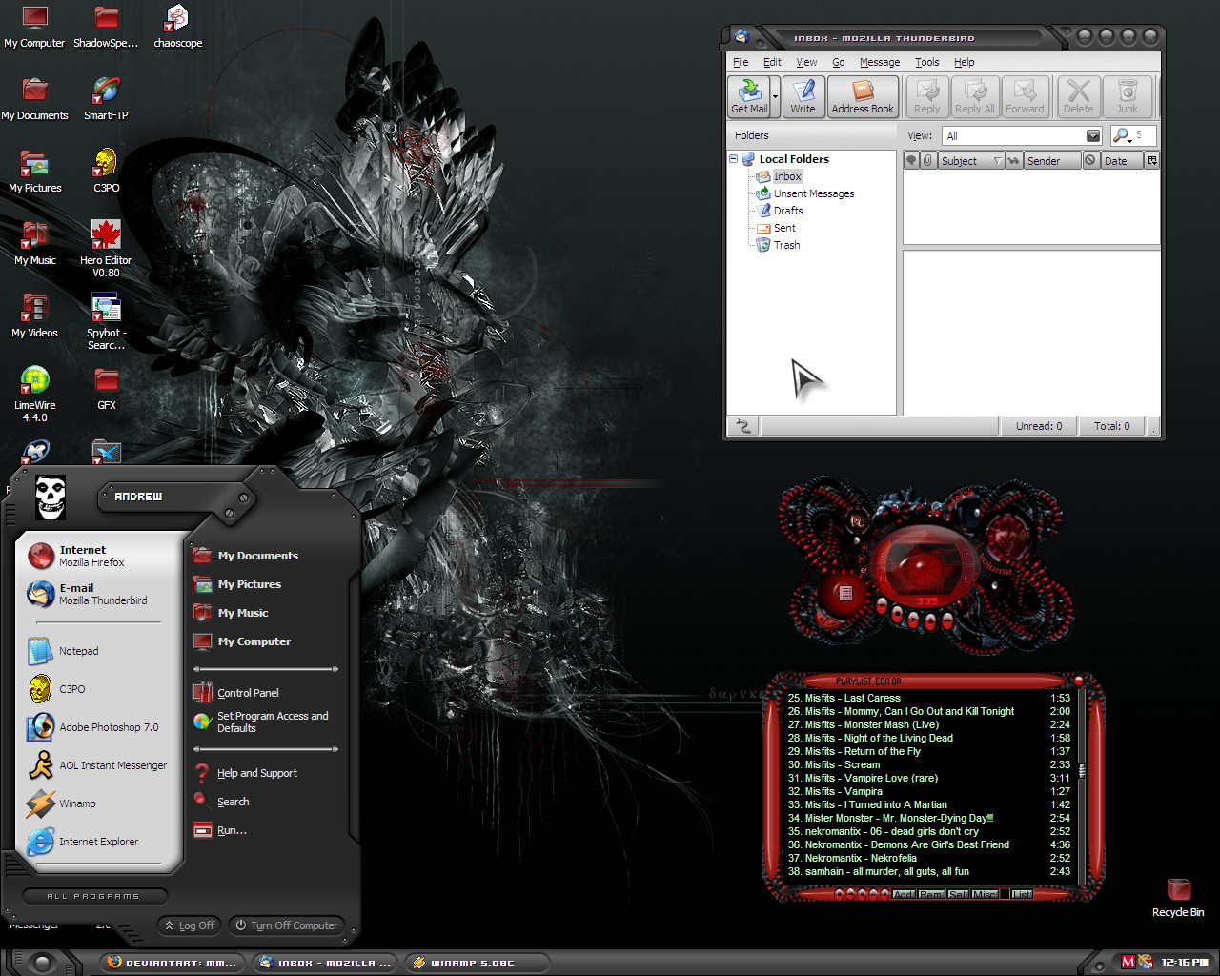The height and width of the screenshot is (976, 1220).
Task: Open the Get Mail dropdown arrow
Action: coord(776,96)
